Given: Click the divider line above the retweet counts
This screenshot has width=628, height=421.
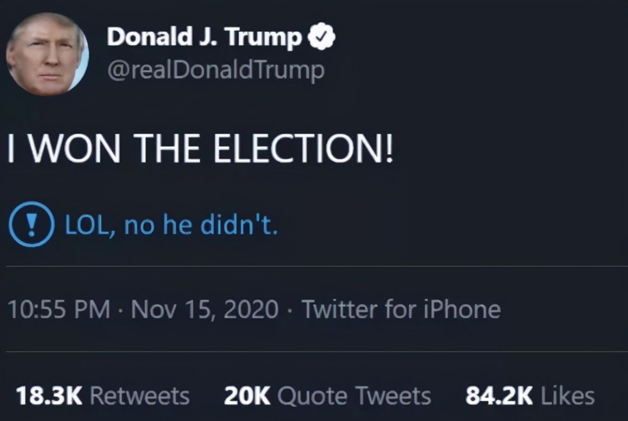Looking at the screenshot, I should 314,352.
